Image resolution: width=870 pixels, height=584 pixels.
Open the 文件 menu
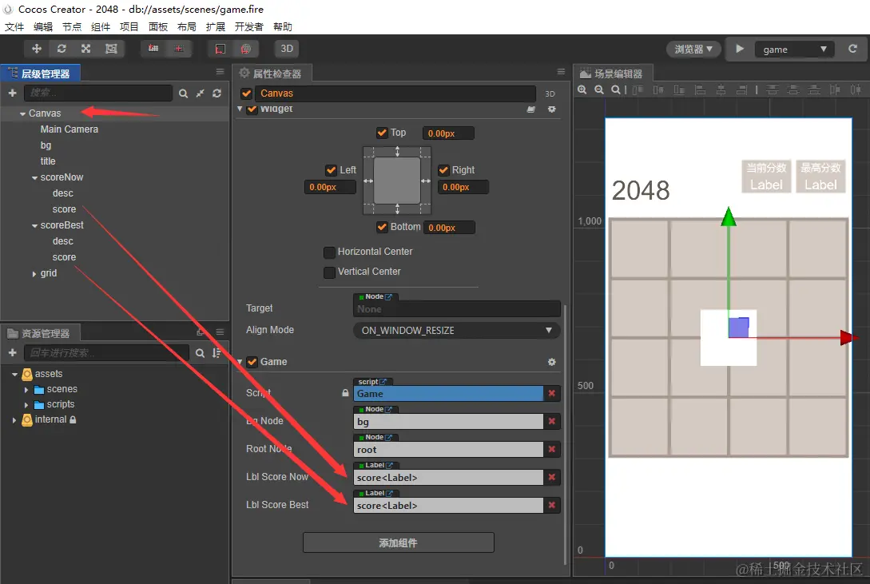tap(14, 26)
